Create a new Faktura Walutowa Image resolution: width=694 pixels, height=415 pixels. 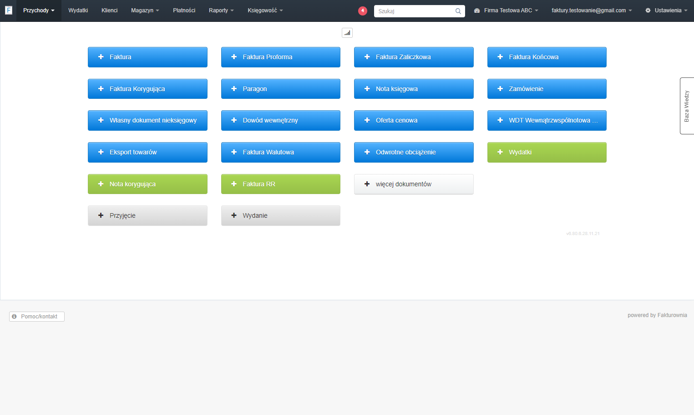tap(281, 152)
